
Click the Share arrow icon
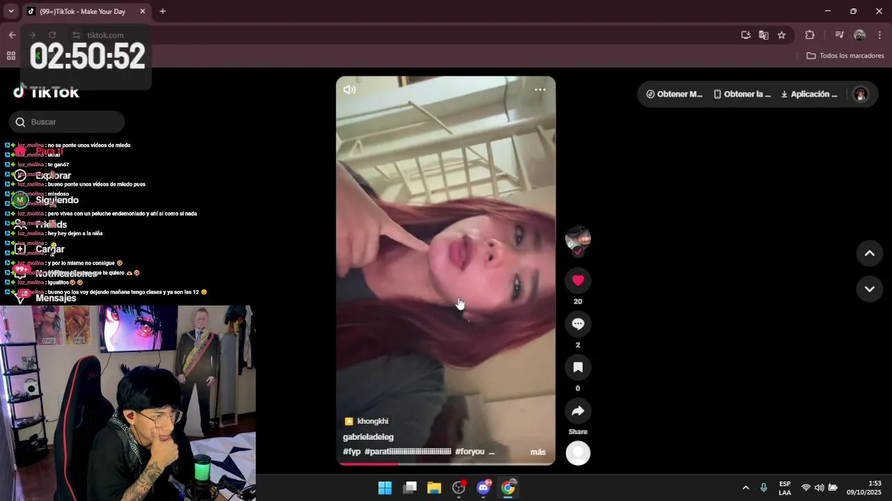click(578, 411)
